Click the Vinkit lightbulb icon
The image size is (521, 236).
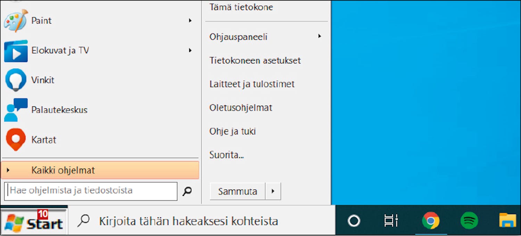pyautogui.click(x=16, y=80)
